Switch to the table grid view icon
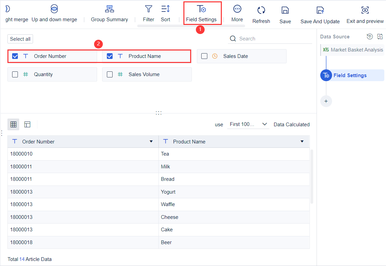The width and height of the screenshot is (386, 266). click(13, 125)
